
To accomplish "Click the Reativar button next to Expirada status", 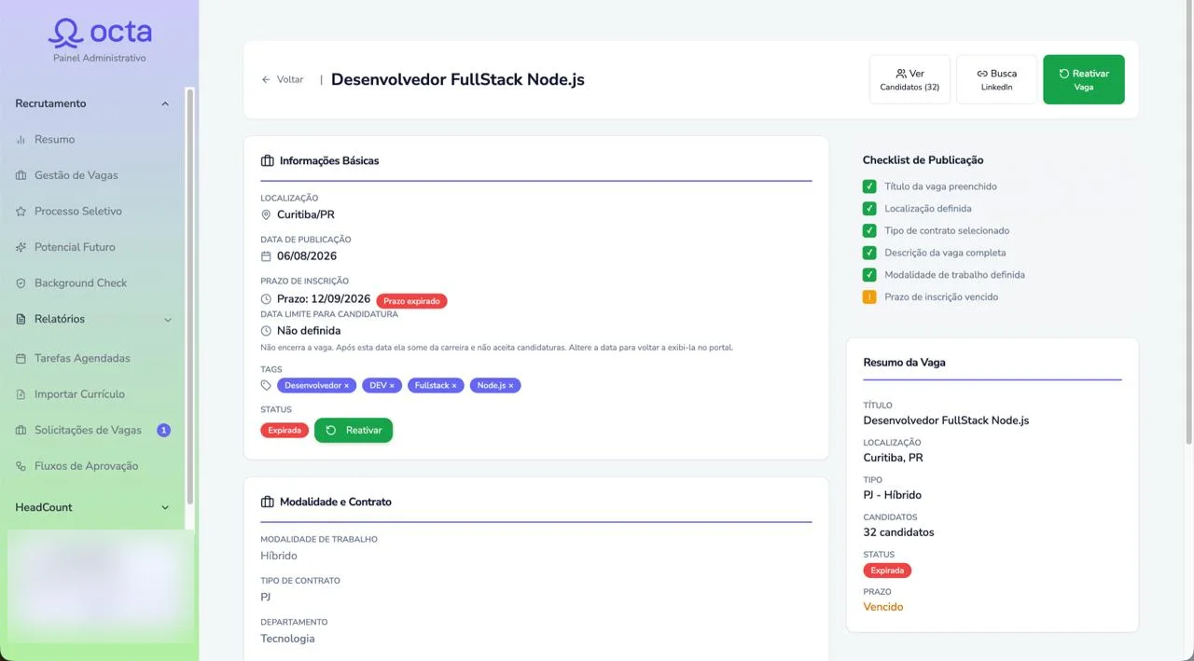I will pyautogui.click(x=354, y=430).
